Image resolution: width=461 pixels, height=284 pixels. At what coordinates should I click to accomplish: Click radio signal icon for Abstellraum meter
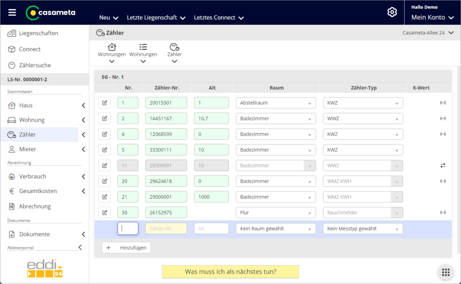443,103
